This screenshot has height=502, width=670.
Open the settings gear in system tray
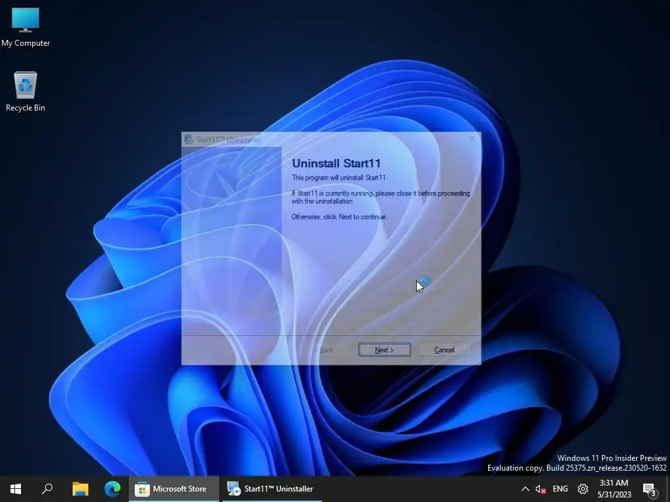[583, 489]
